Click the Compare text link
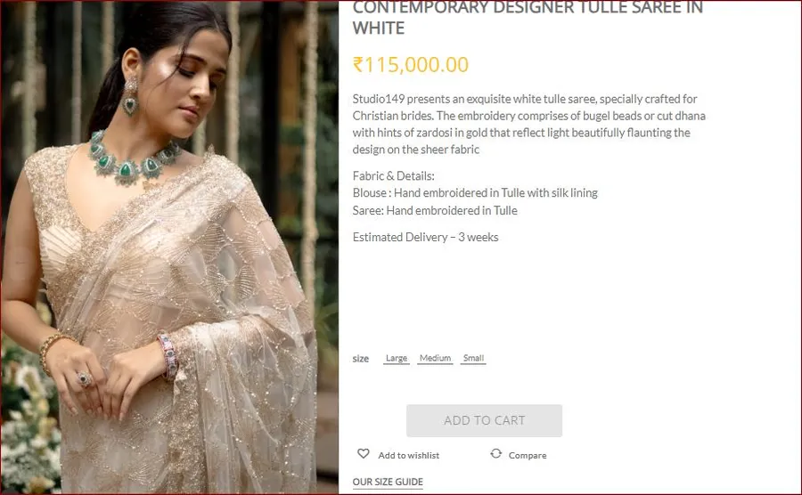This screenshot has width=802, height=495. point(528,455)
